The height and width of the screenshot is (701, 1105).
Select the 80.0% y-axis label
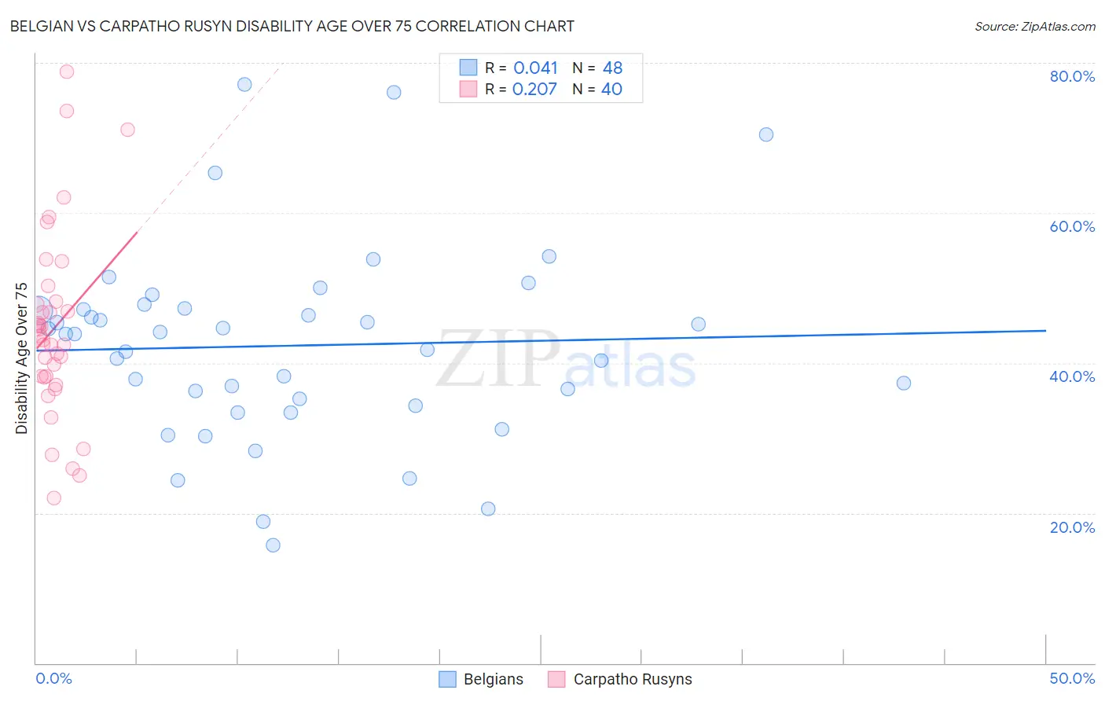[1072, 76]
